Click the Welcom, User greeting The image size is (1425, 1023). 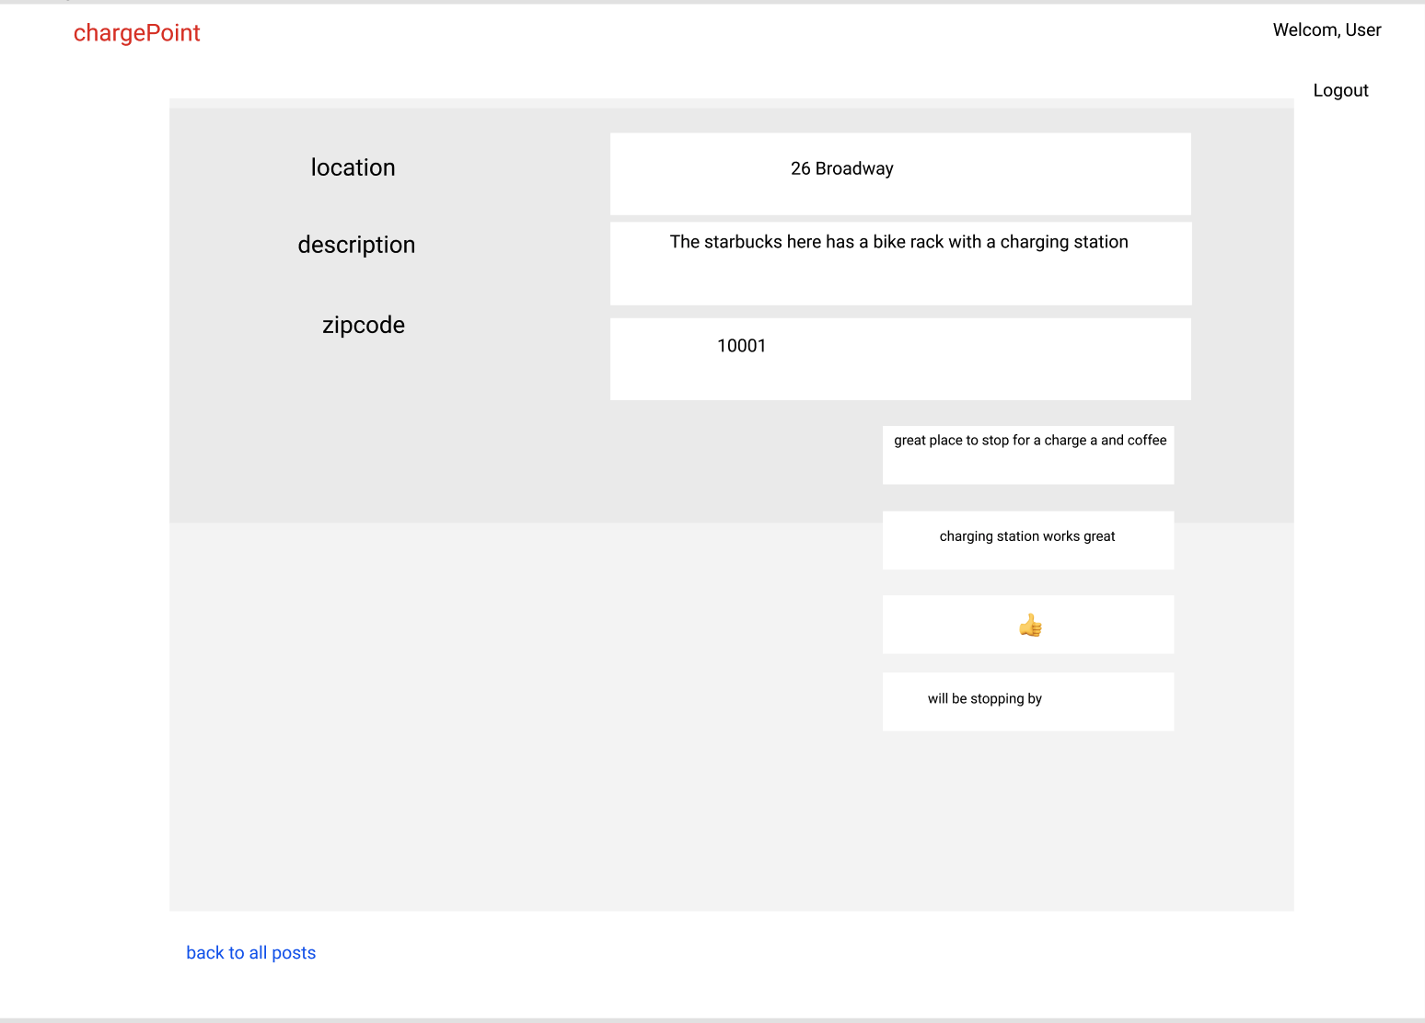point(1327,30)
